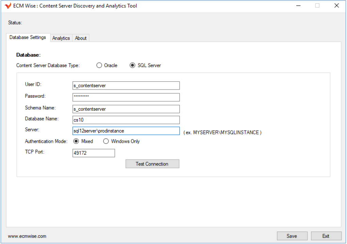Click the Exit button
Viewport: 347px width, 244px height.
click(326, 236)
